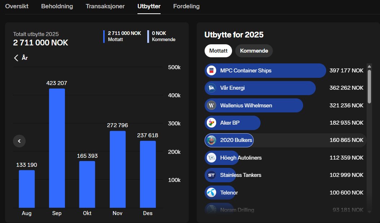Show previous months with the round arrow button
The image size is (380, 223).
pyautogui.click(x=19, y=141)
